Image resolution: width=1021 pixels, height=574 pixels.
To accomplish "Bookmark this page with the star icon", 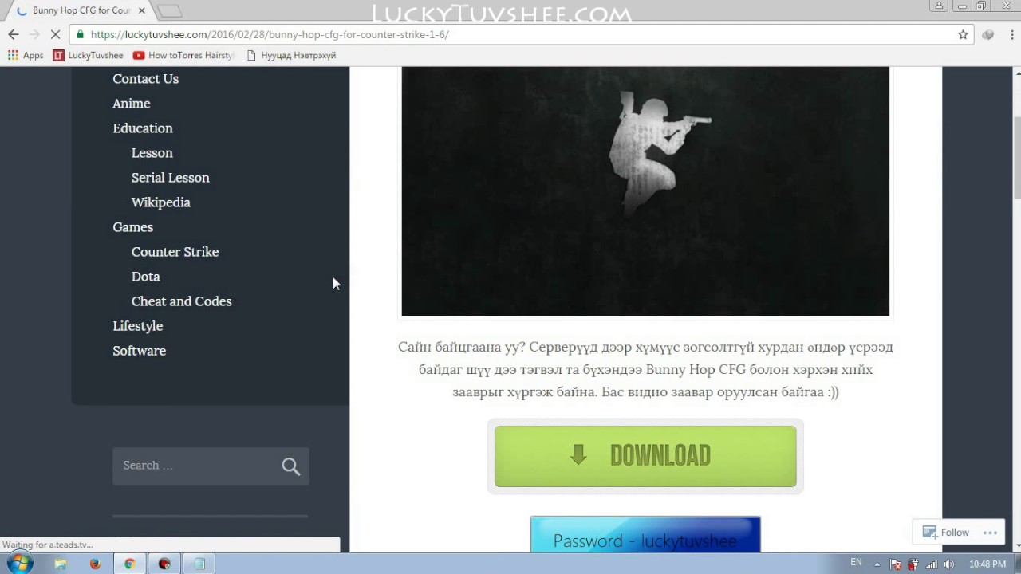I will coord(963,34).
